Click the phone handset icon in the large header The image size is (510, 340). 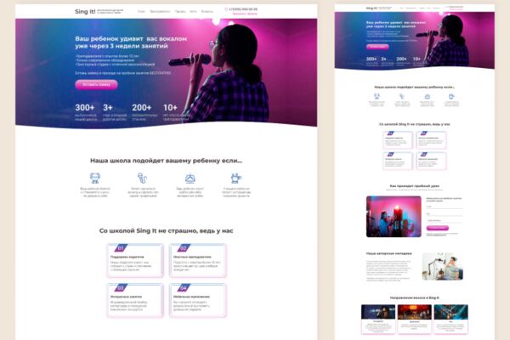point(226,9)
